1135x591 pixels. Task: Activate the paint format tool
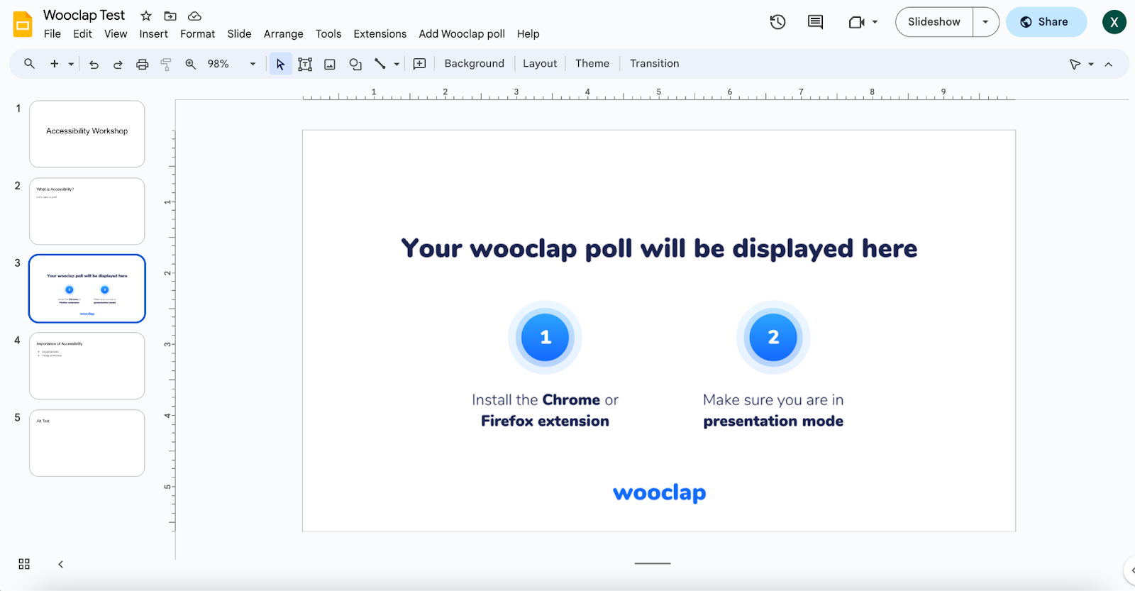(x=166, y=64)
